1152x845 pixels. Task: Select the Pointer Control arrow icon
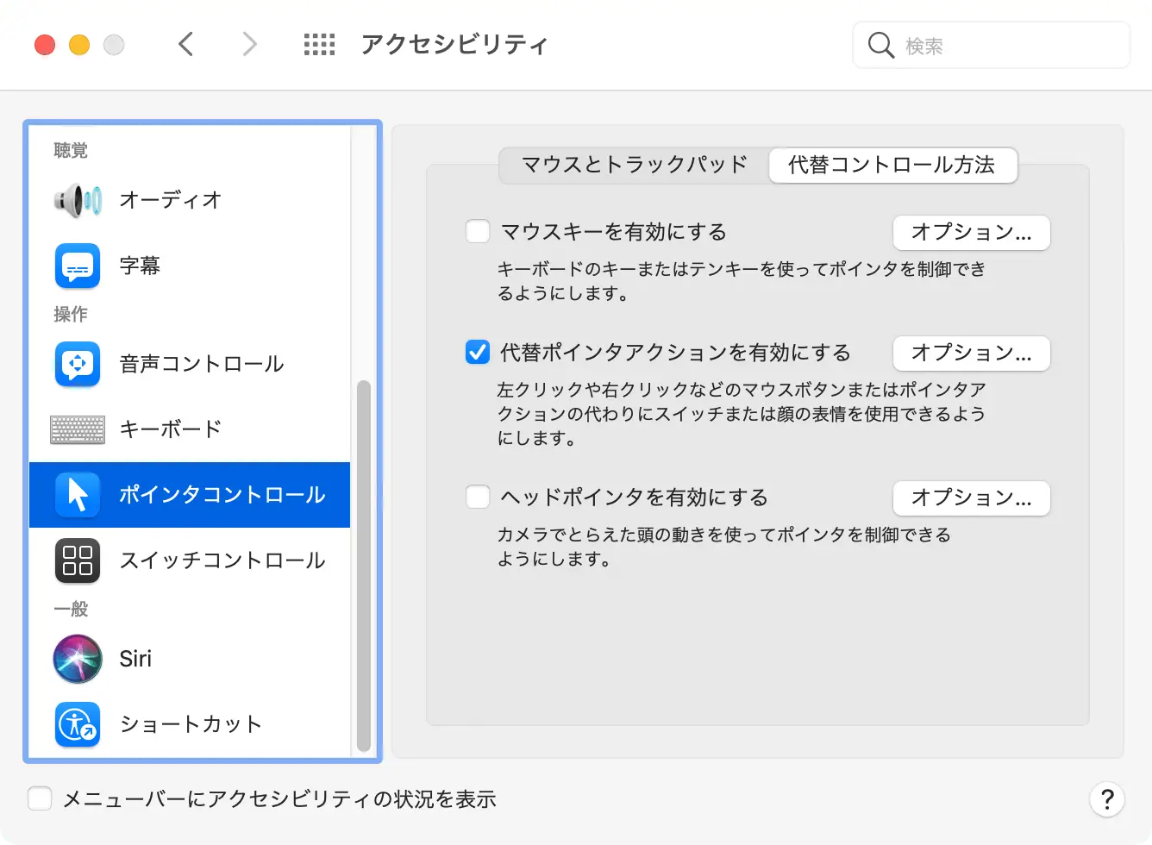click(78, 495)
